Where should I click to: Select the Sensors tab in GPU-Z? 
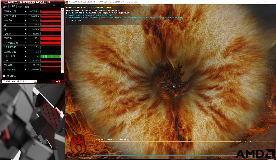(12, 6)
